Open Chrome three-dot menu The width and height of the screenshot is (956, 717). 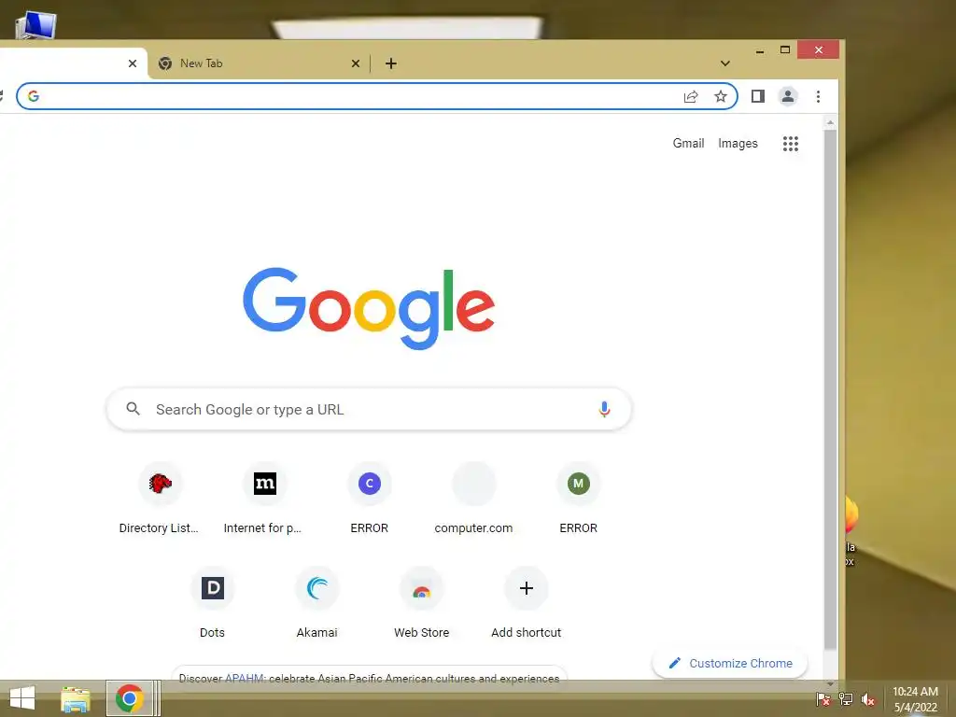[x=818, y=96]
